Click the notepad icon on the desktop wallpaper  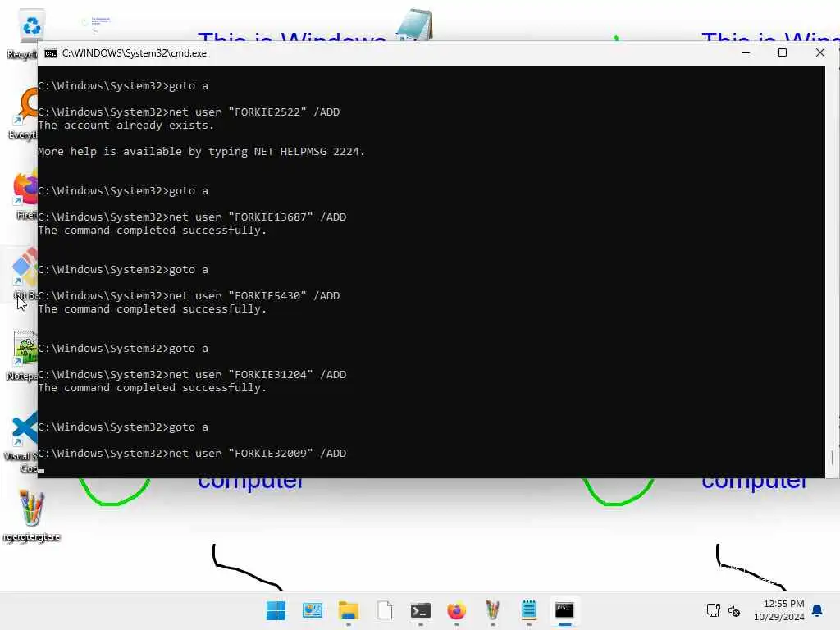tap(414, 25)
